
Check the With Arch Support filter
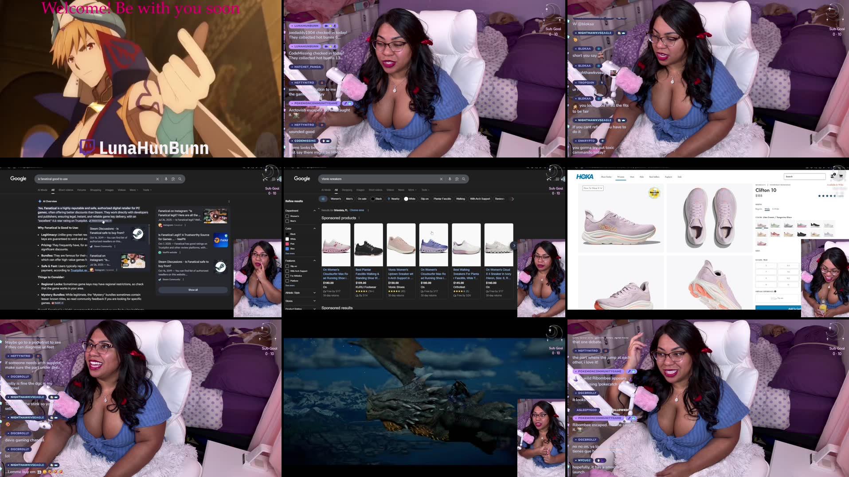288,271
